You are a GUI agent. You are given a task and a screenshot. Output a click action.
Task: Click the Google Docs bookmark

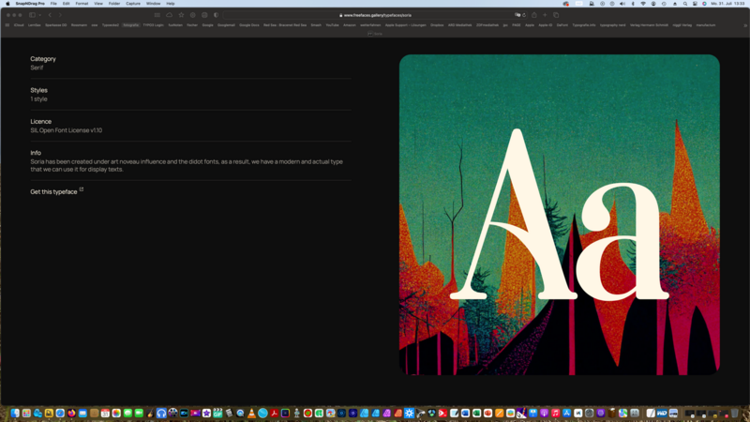click(x=248, y=25)
